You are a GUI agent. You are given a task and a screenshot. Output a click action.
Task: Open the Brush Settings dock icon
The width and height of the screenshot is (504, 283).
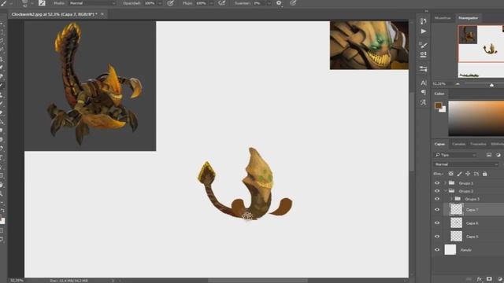pyautogui.click(x=424, y=45)
